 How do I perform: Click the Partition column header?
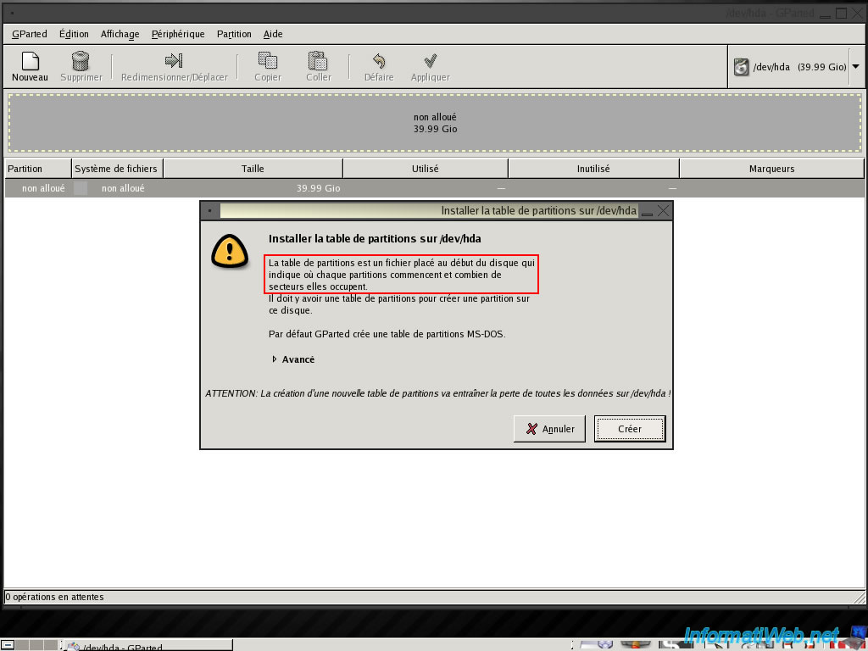coord(37,169)
